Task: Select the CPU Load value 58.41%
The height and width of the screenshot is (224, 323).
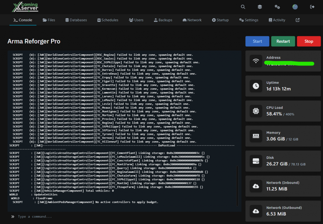Action: [x=274, y=114]
